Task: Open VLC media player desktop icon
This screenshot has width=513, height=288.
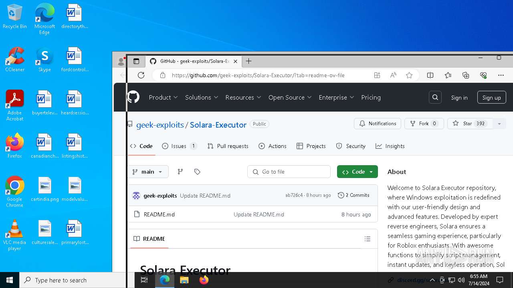Action: pyautogui.click(x=15, y=235)
